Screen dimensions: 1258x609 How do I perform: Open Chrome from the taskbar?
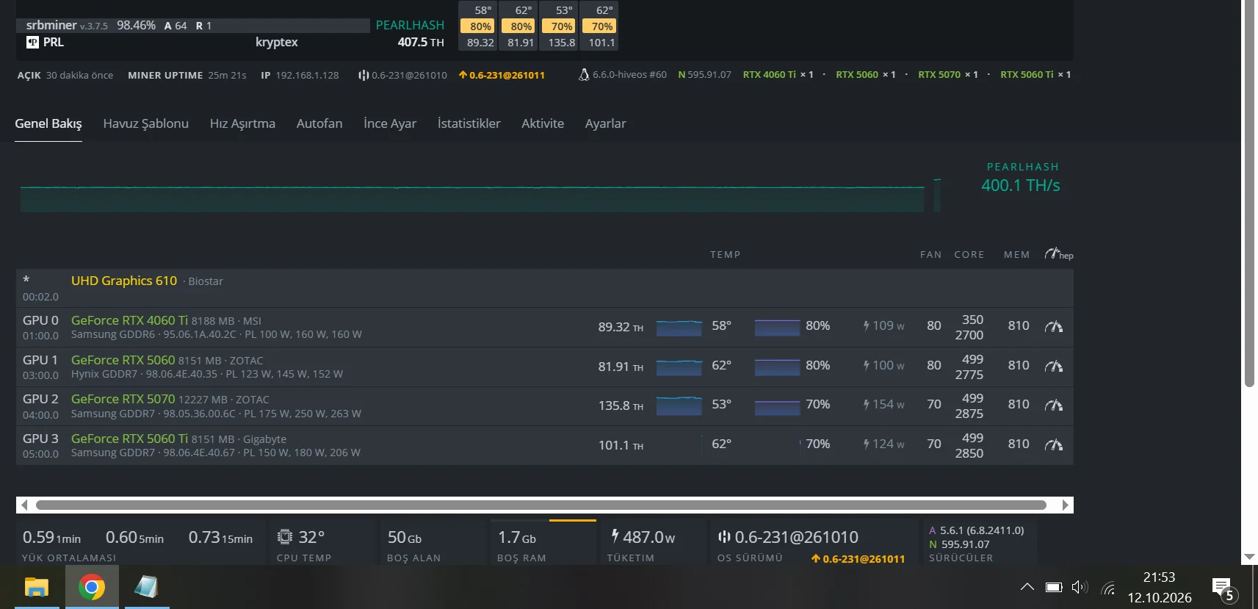(x=92, y=587)
